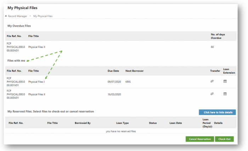Click the Due Date column header

(113, 71)
